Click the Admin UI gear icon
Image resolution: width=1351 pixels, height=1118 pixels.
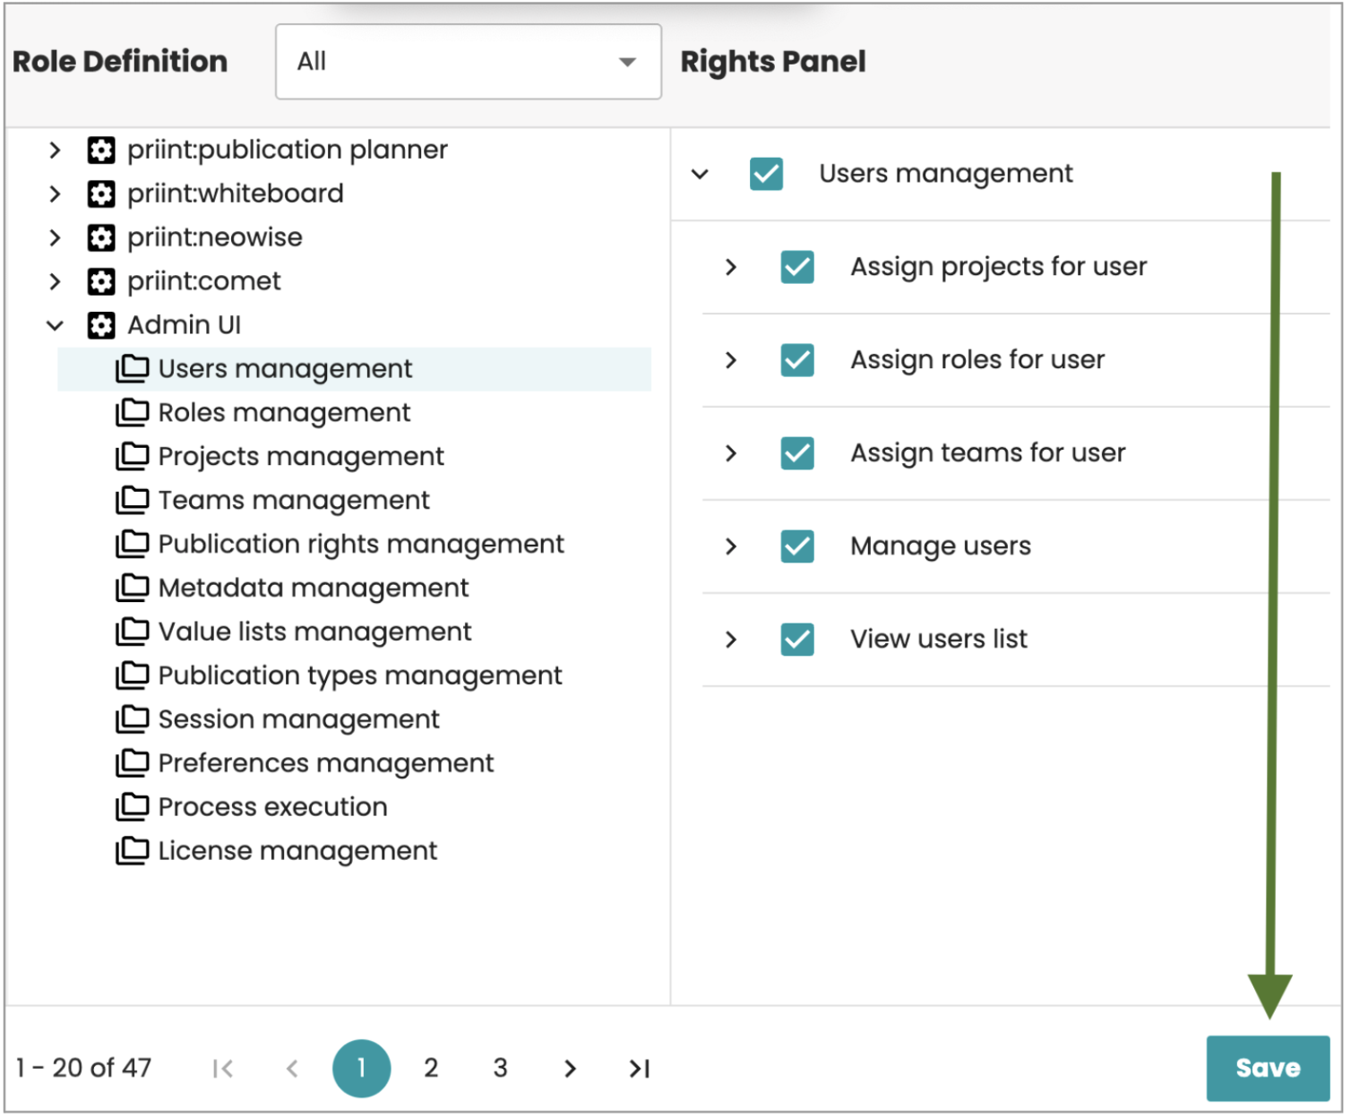pos(100,325)
